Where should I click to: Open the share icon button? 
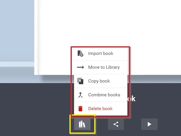point(116,124)
